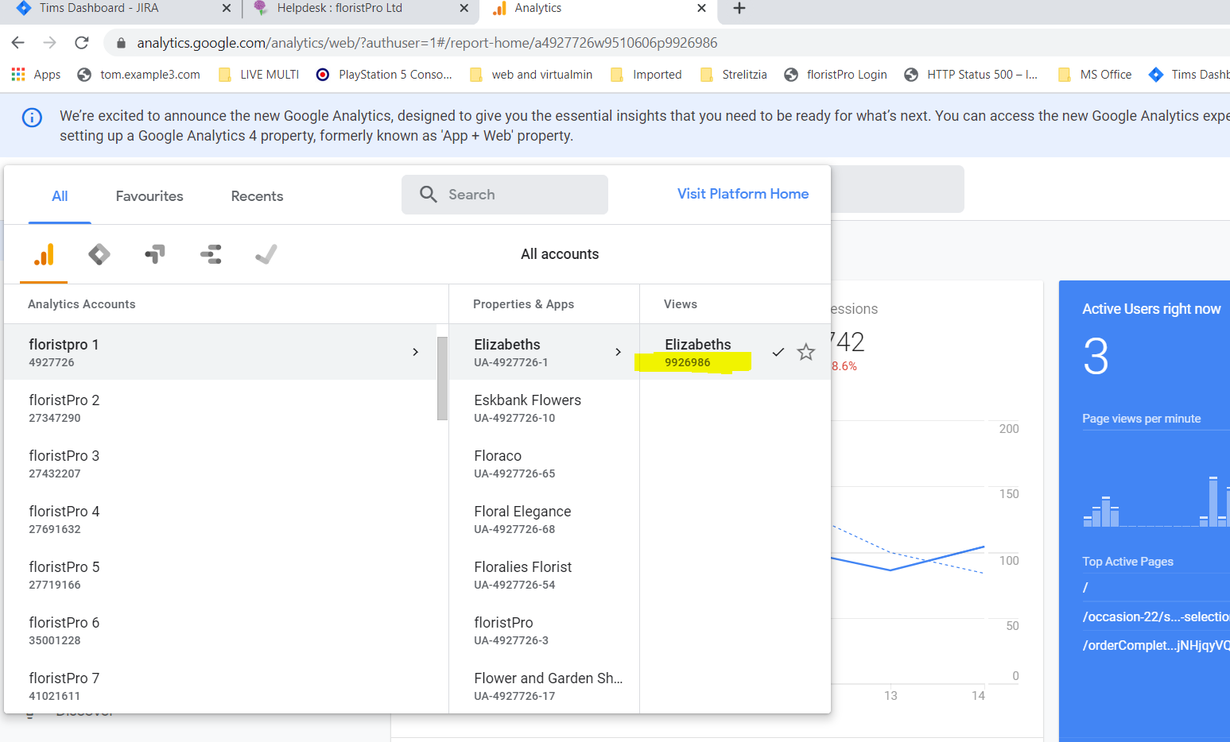Click Visit Platform Home link
The height and width of the screenshot is (742, 1230).
tap(743, 194)
